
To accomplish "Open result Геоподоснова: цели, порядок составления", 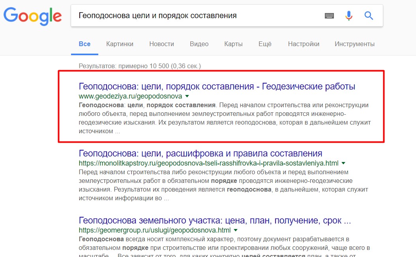I will click(217, 86).
